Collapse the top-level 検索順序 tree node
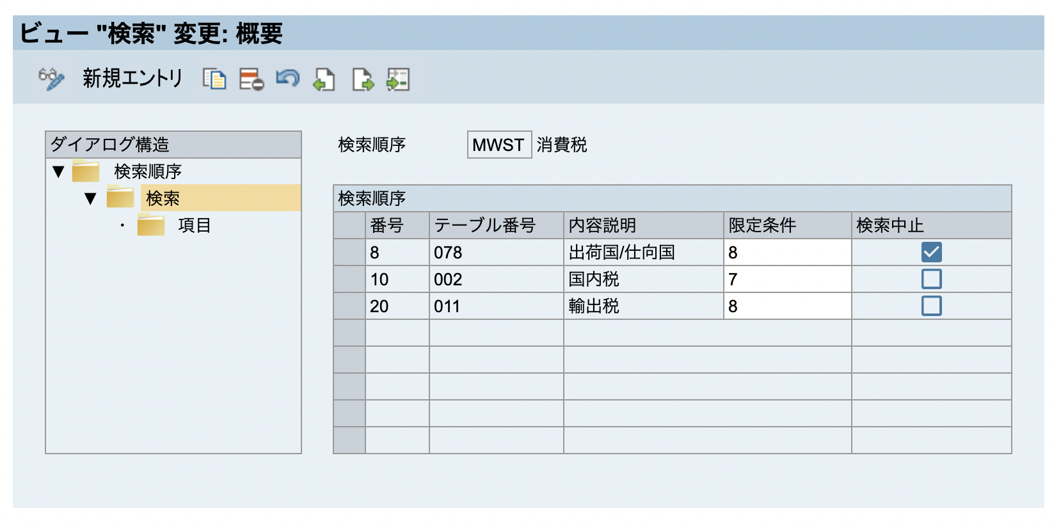The image size is (1061, 531). (x=58, y=171)
